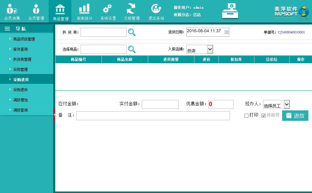Open 系统设置 gears icon

108,9
